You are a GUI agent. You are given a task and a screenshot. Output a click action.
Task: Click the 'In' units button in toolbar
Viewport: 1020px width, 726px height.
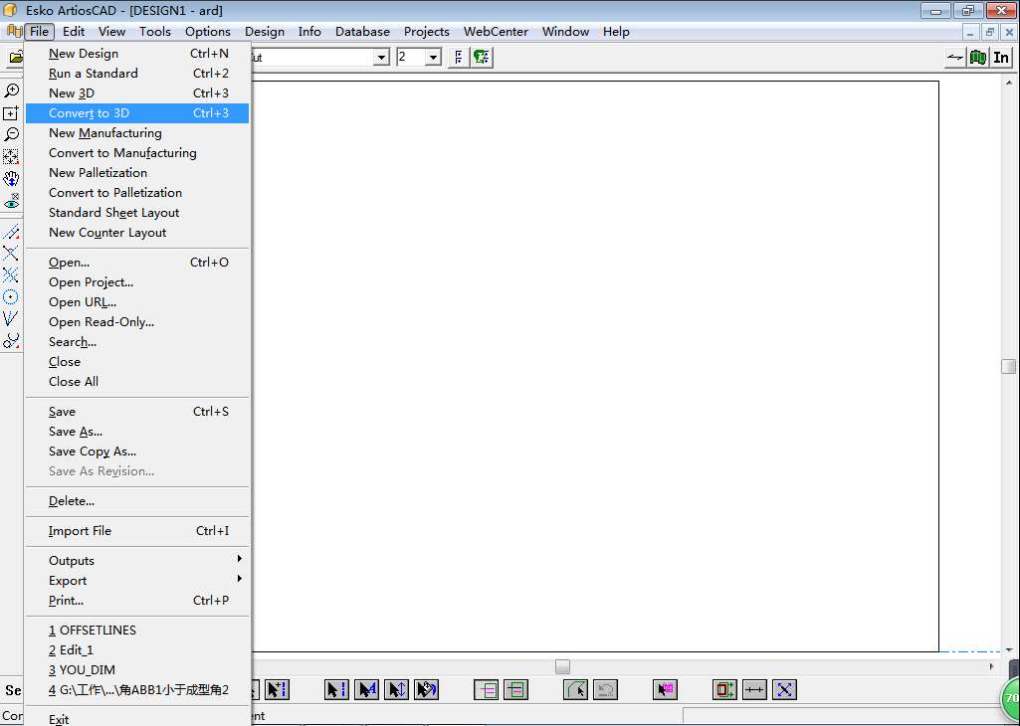click(x=1001, y=58)
